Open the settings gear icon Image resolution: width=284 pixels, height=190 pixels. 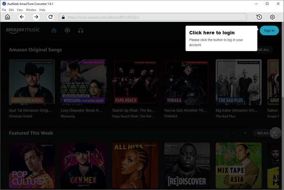(x=272, y=17)
